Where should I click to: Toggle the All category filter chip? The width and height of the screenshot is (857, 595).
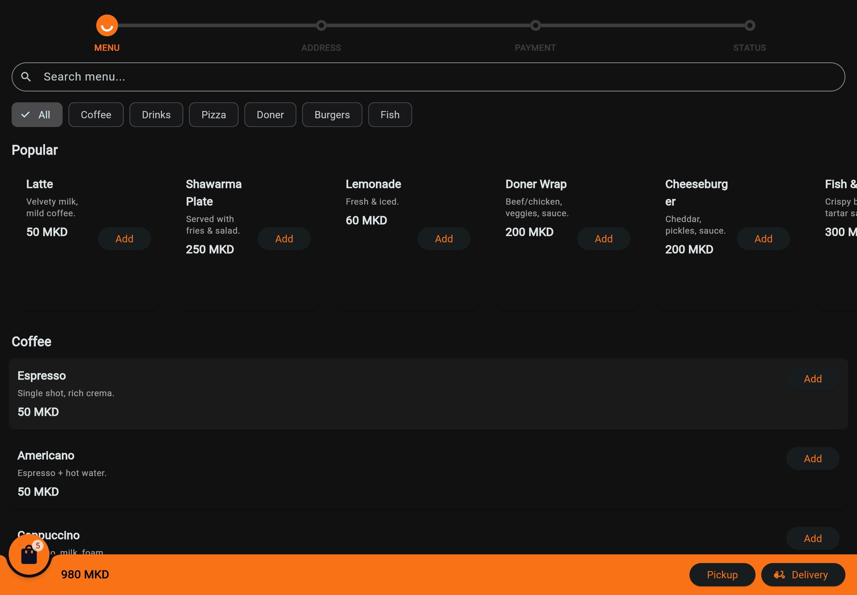point(37,115)
